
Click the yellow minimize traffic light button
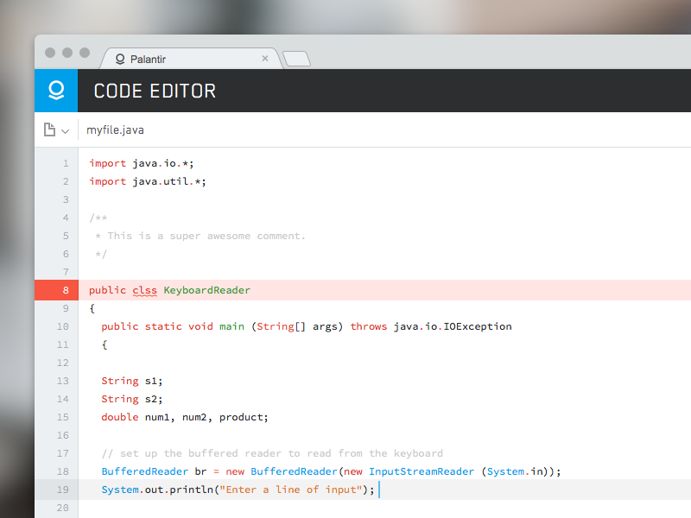click(67, 52)
